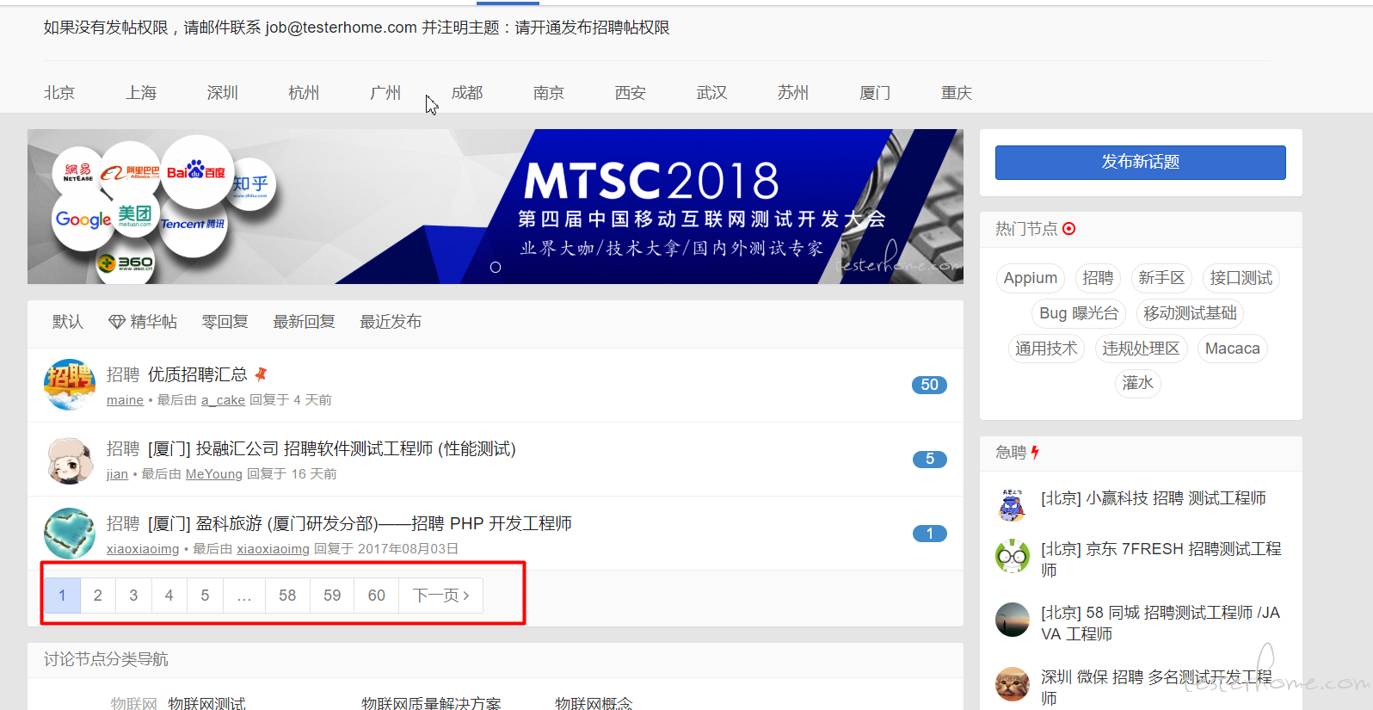Open the 移动测试基础 node

(1190, 313)
